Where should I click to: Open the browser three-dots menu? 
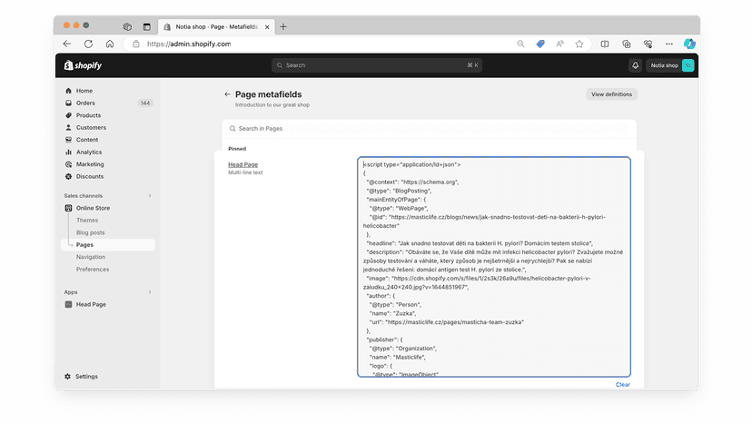click(669, 44)
